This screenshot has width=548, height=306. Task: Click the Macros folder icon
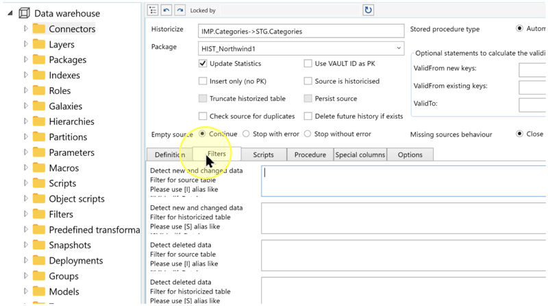[39, 167]
